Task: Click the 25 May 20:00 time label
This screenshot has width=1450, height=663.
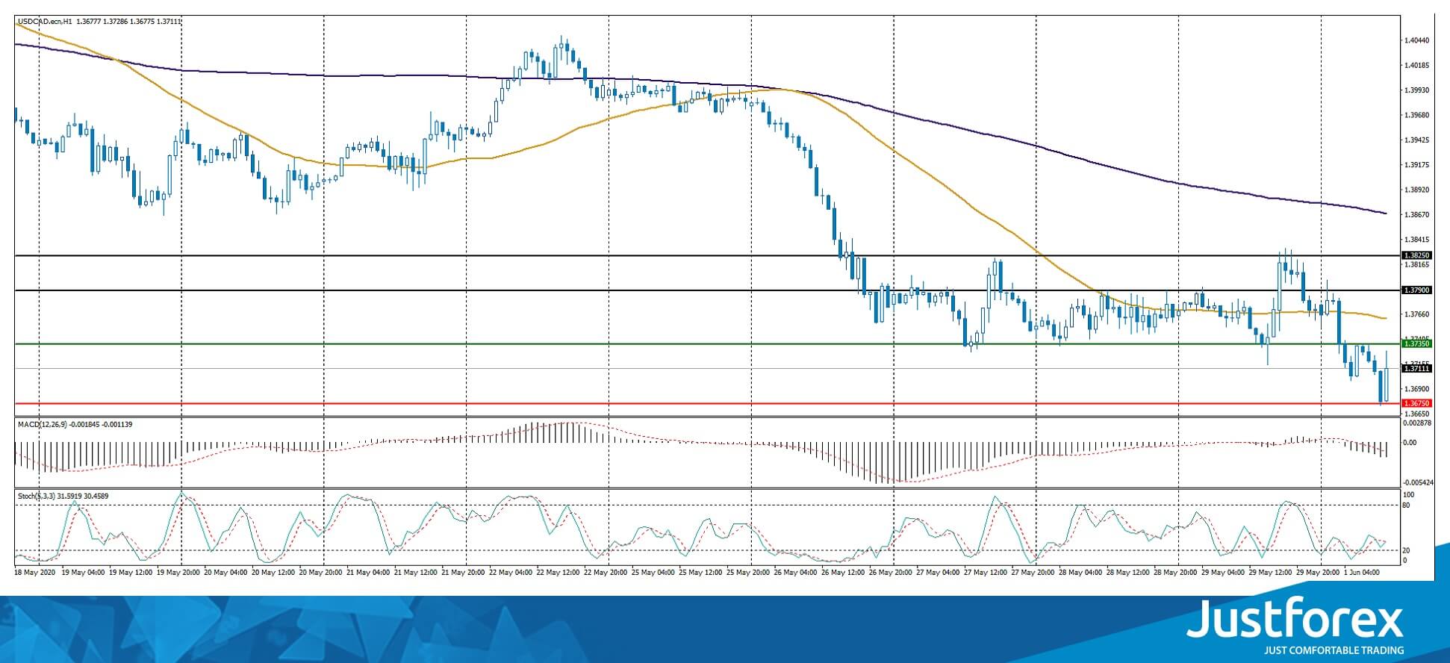Action: pos(749,573)
